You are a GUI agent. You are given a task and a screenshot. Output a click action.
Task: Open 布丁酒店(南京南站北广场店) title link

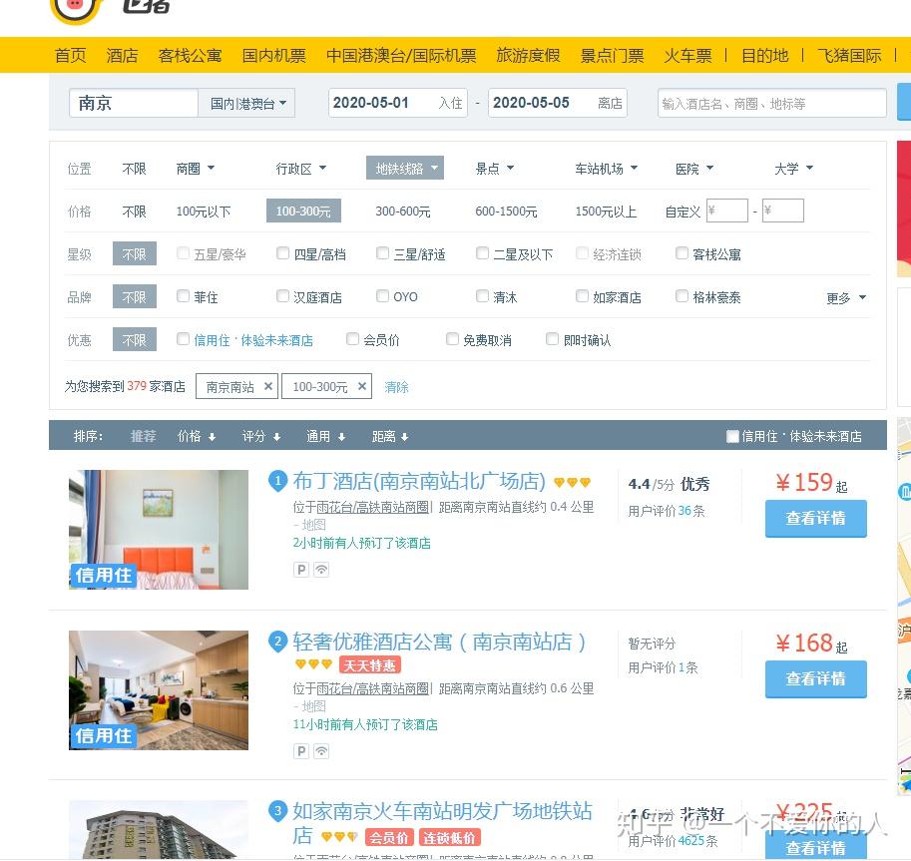pyautogui.click(x=419, y=481)
